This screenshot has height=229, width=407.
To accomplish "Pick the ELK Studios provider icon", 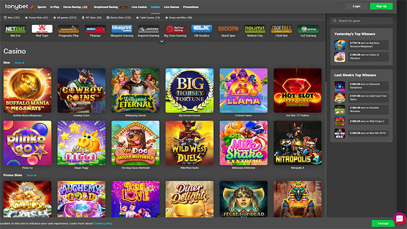I will (x=201, y=29).
